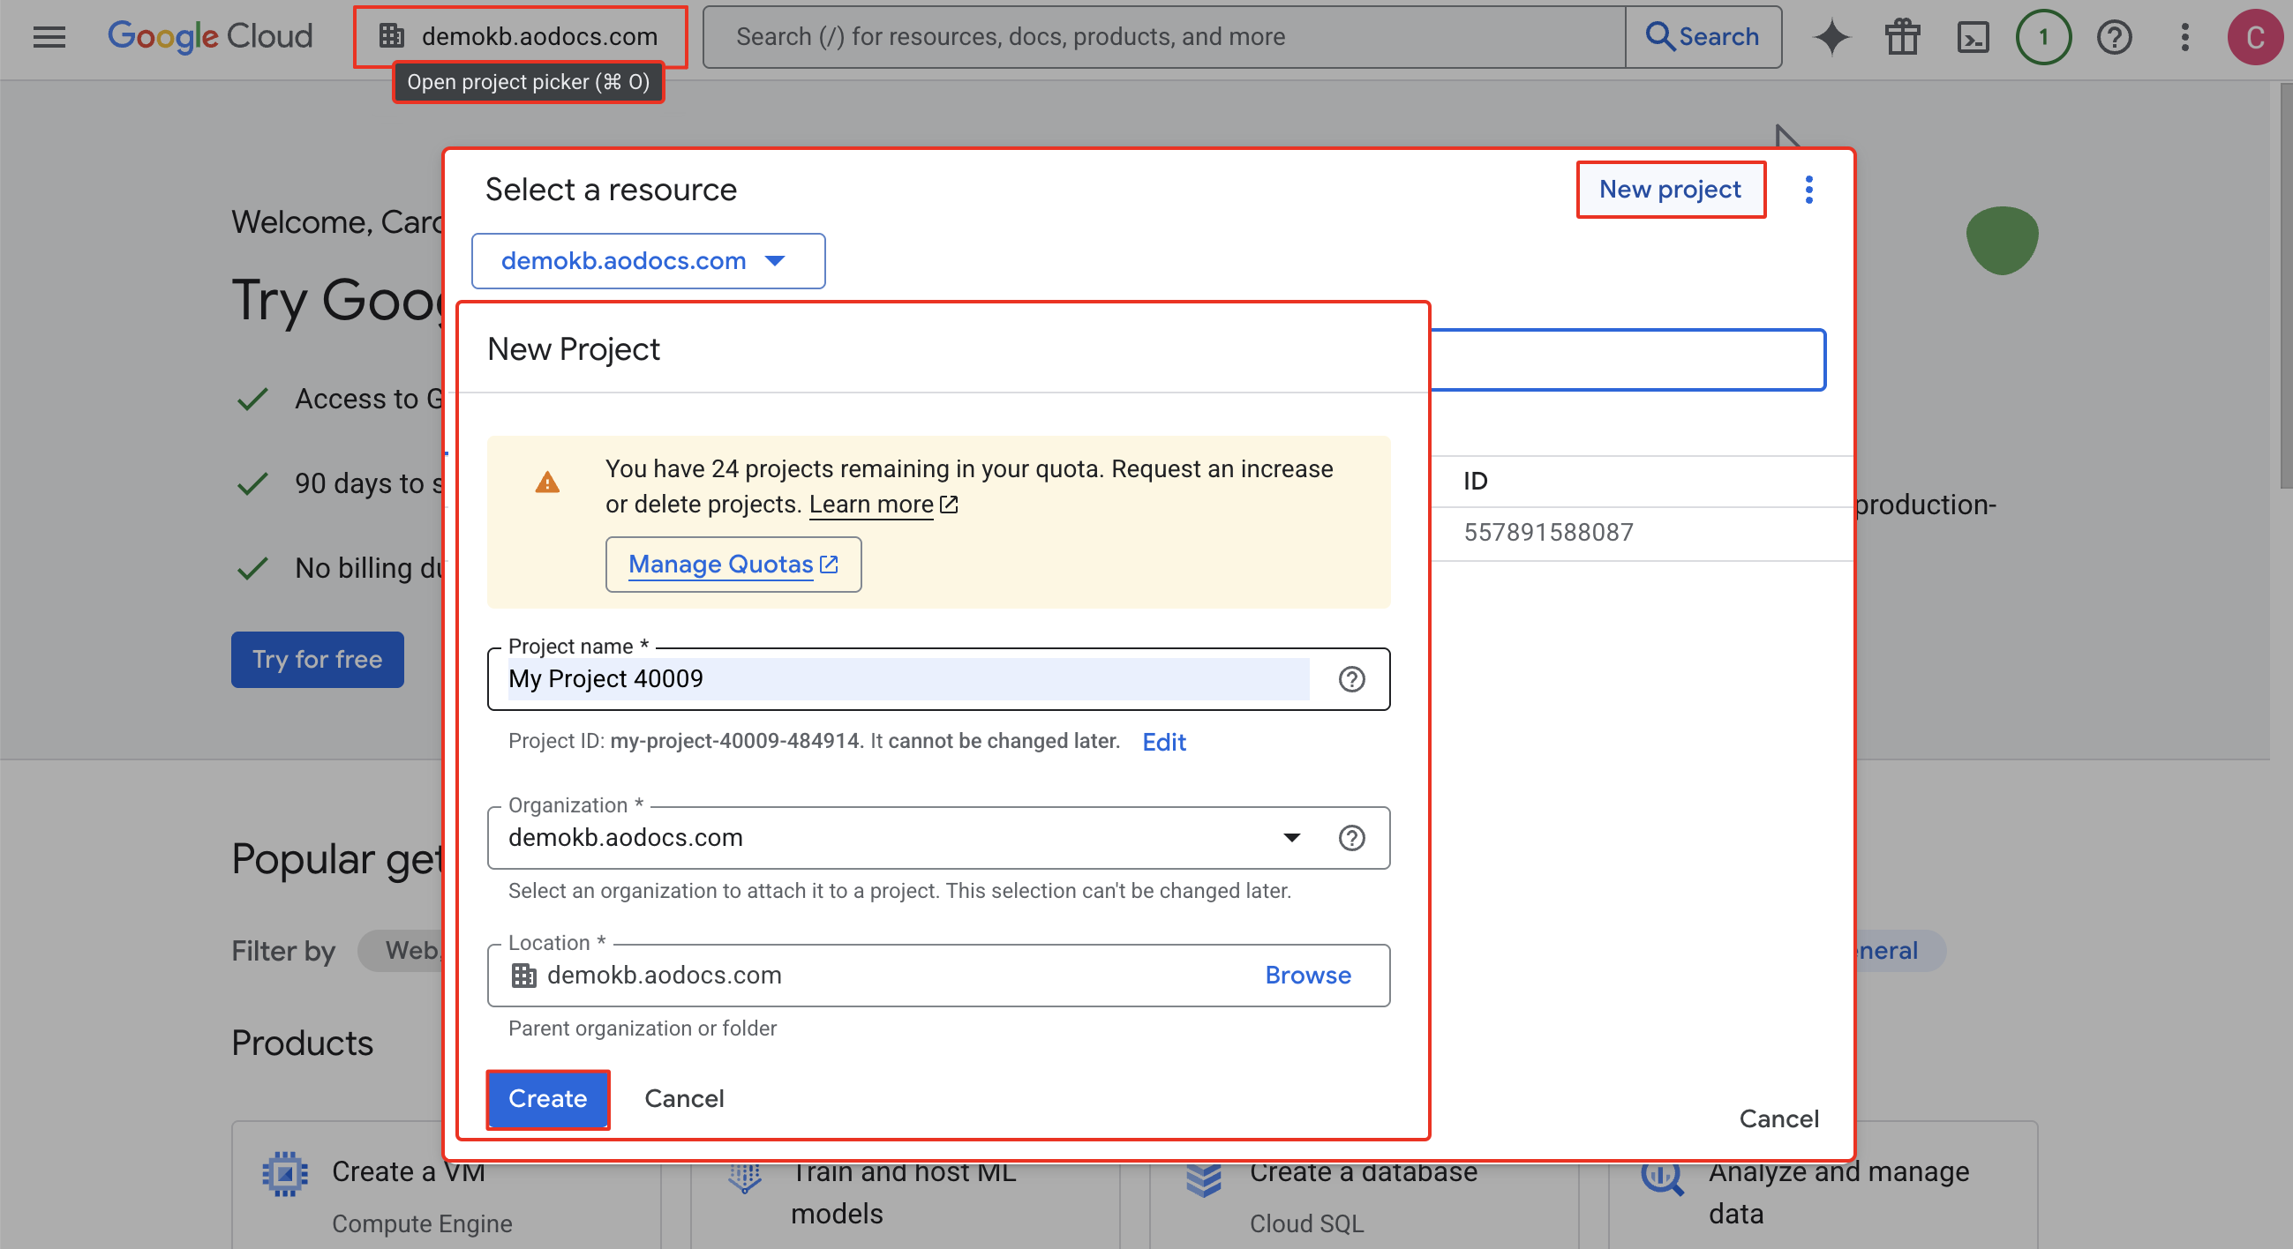Focus the top search resources field

pyautogui.click(x=1163, y=36)
